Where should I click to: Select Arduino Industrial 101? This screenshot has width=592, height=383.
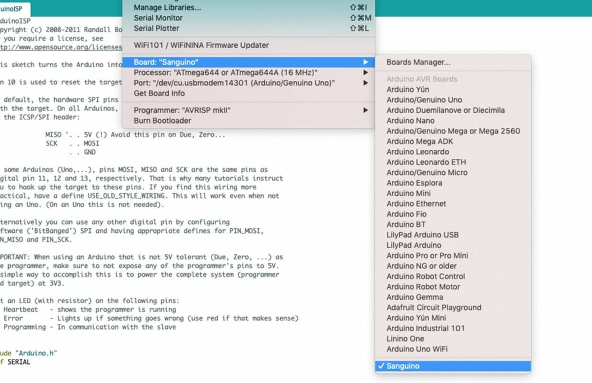(453, 327)
